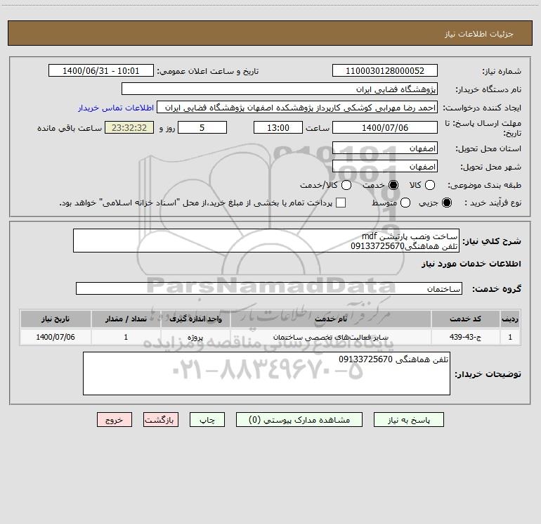Click the buyer notes textarea تلفن هماهنگی
541x524 pixels.
266,373
